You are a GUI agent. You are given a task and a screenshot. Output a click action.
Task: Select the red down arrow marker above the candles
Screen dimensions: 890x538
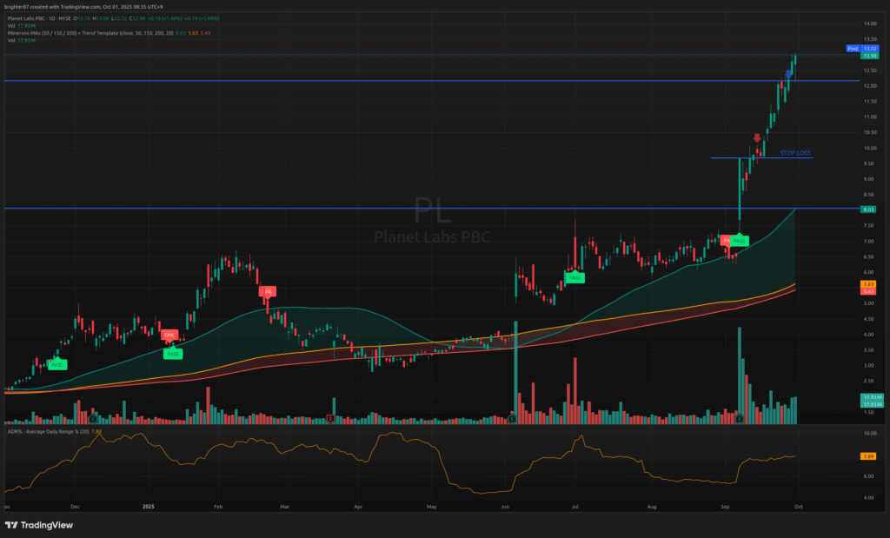(757, 137)
